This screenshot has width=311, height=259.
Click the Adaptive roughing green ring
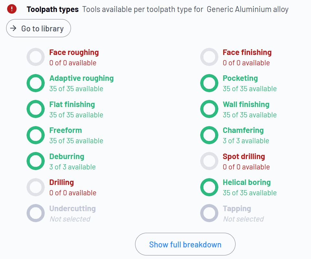point(36,83)
